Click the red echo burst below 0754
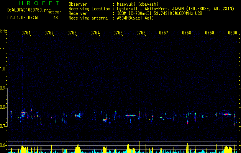Screen dimensions: 241x153 105,120
